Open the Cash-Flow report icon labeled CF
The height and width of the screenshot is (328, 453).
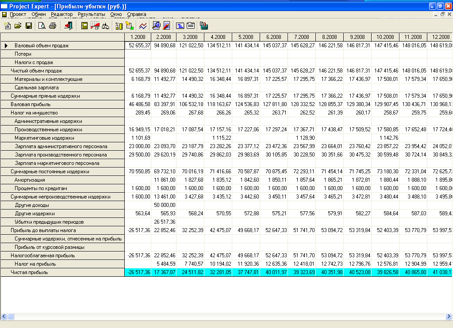(95, 26)
